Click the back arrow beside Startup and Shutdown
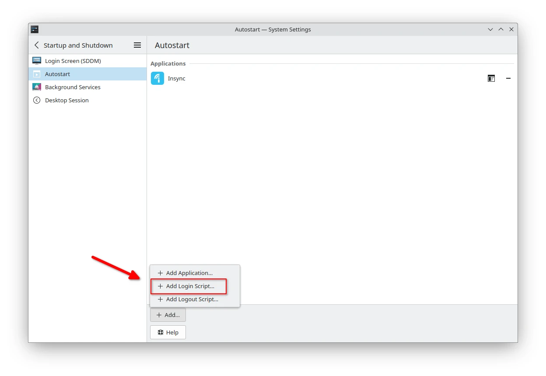Viewport: 546px width, 376px height. click(37, 45)
